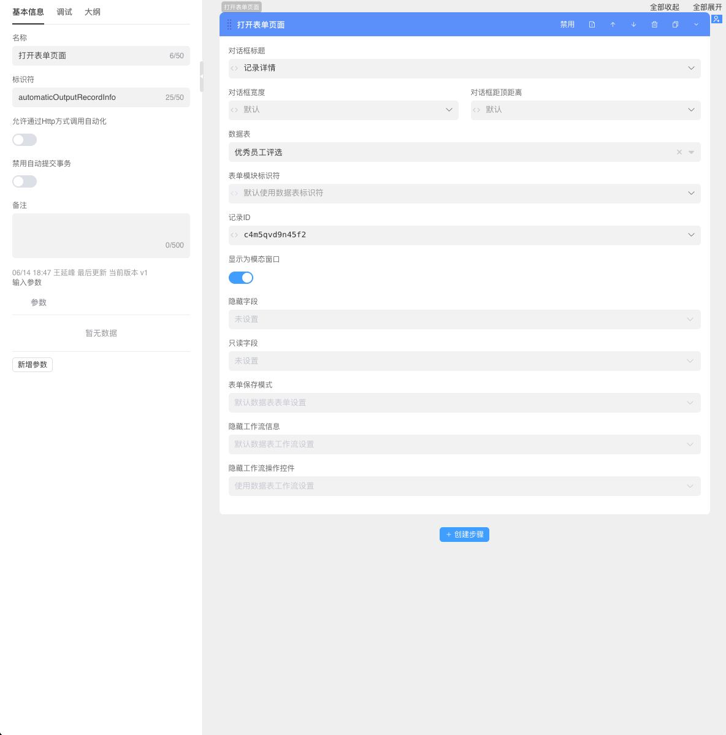Toggle the 禁用自动提交事务 switch
The image size is (726, 735).
pyautogui.click(x=25, y=181)
